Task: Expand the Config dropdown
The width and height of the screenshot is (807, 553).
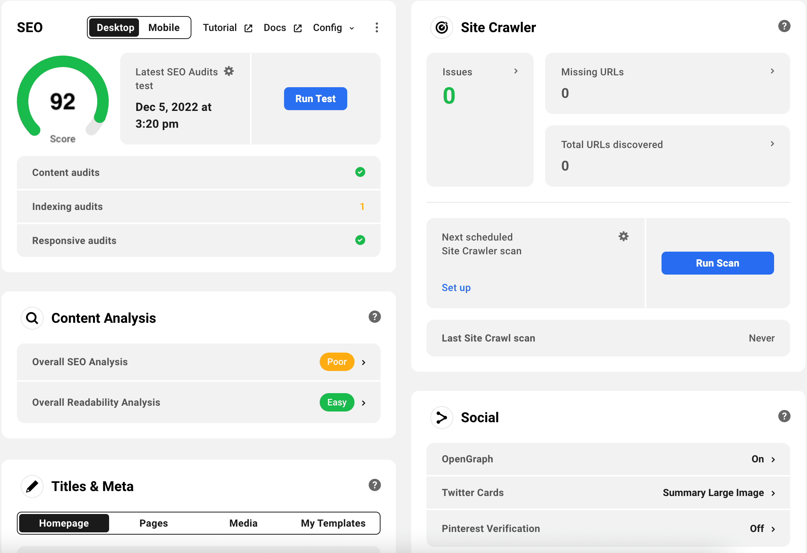Action: click(333, 28)
